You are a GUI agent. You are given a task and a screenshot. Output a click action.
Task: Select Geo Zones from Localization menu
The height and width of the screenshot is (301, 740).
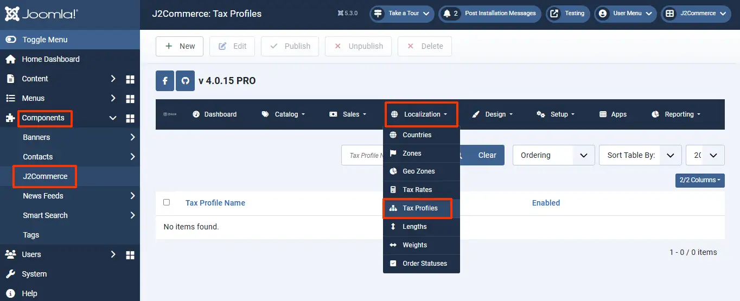(x=422, y=171)
